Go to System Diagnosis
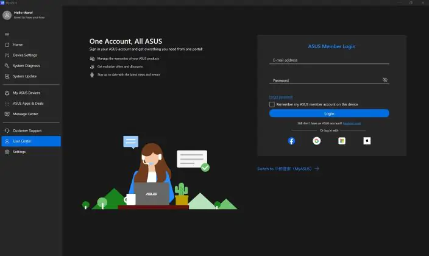 [31, 66]
